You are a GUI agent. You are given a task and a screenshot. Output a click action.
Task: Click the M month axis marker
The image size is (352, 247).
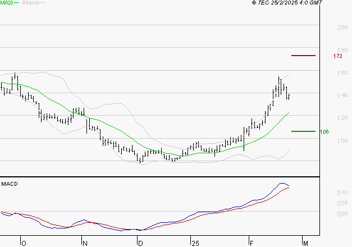point(305,244)
